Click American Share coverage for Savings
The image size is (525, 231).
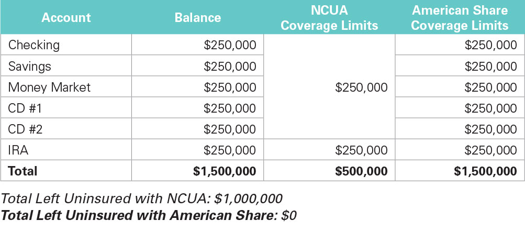[460, 66]
